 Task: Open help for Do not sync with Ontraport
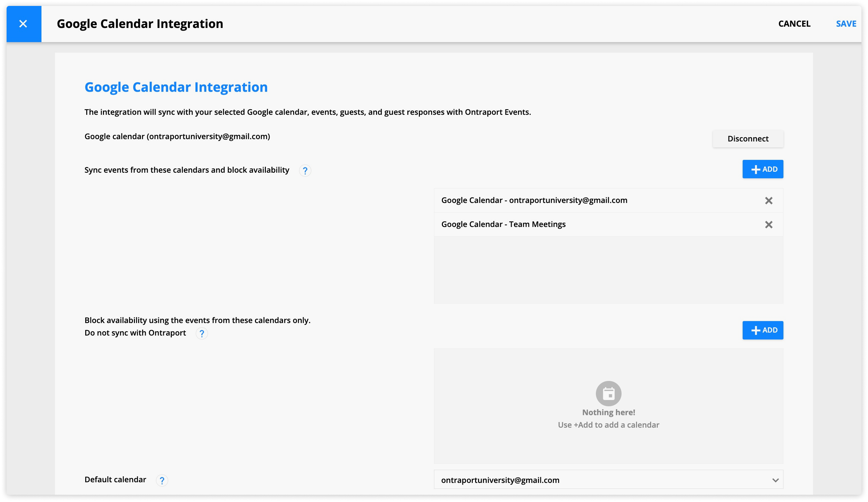201,333
